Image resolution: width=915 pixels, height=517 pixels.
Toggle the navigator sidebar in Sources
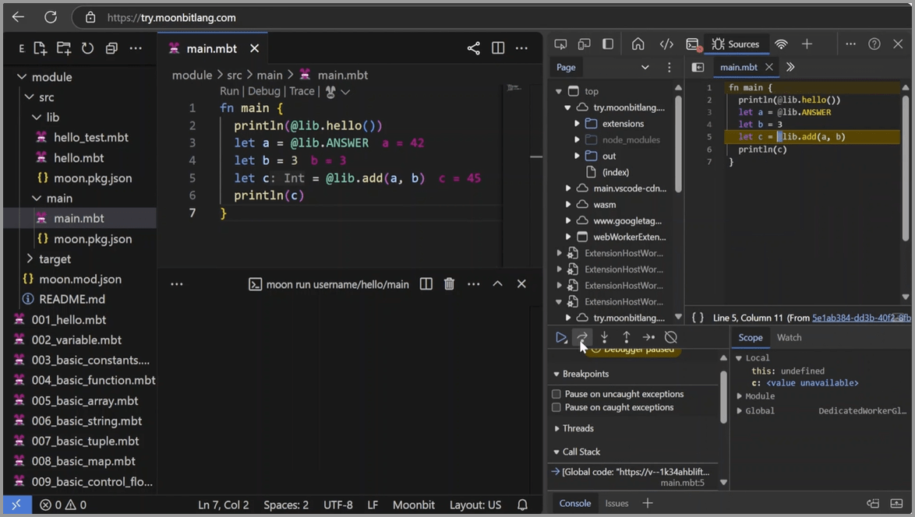(698, 68)
